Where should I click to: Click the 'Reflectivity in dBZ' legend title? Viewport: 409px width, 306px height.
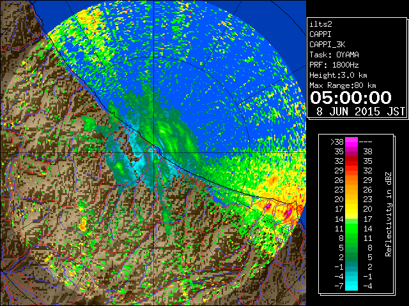[389, 214]
